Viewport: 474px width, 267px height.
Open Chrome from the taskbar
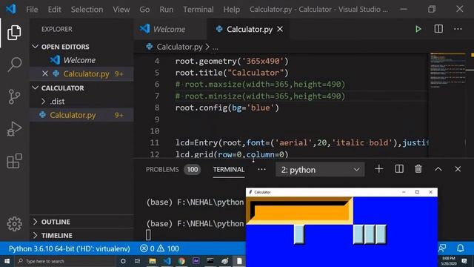[x=181, y=261]
